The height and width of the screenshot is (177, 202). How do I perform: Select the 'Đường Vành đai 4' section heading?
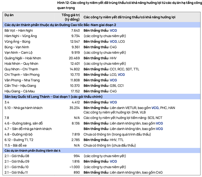(x=32, y=151)
